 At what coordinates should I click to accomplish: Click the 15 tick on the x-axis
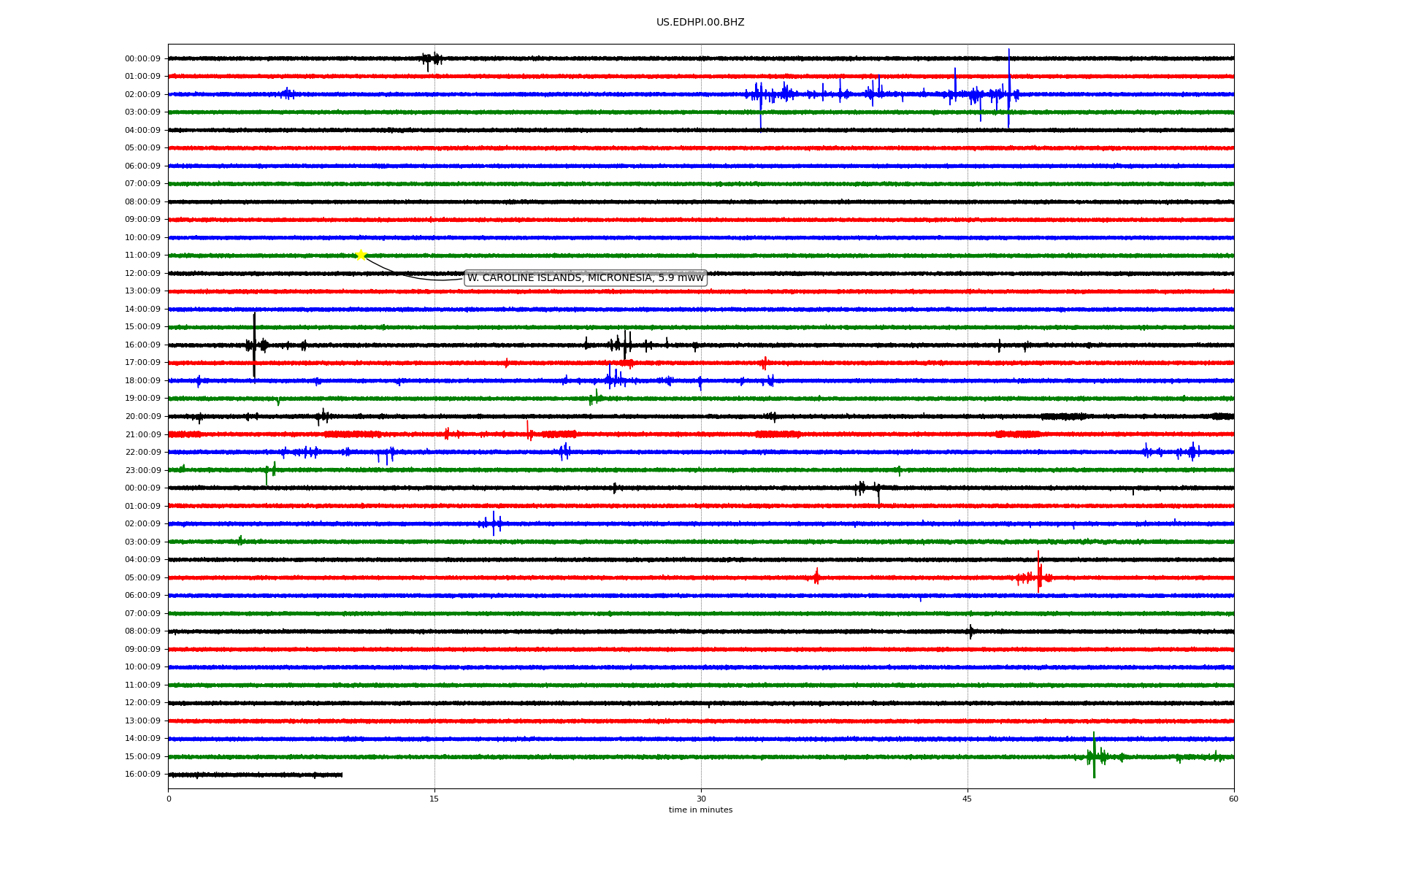[434, 799]
